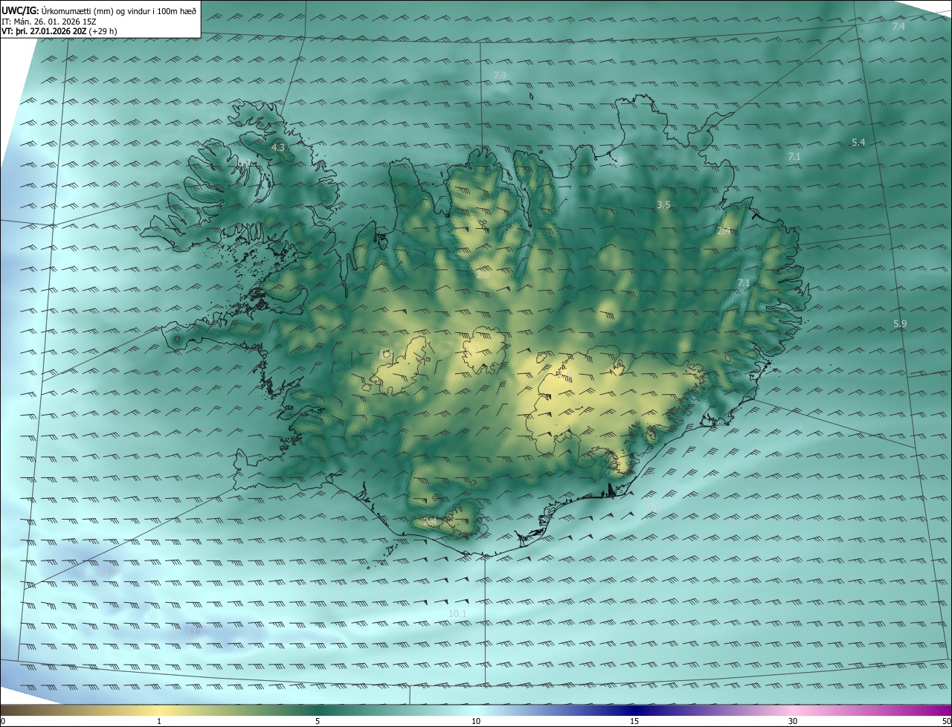Click the 4.3 value label on the map

point(278,148)
